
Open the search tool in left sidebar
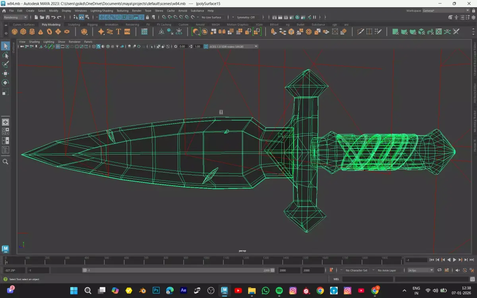point(6,162)
